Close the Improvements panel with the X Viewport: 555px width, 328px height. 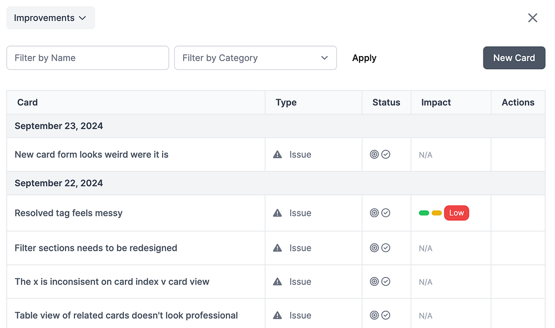point(533,18)
